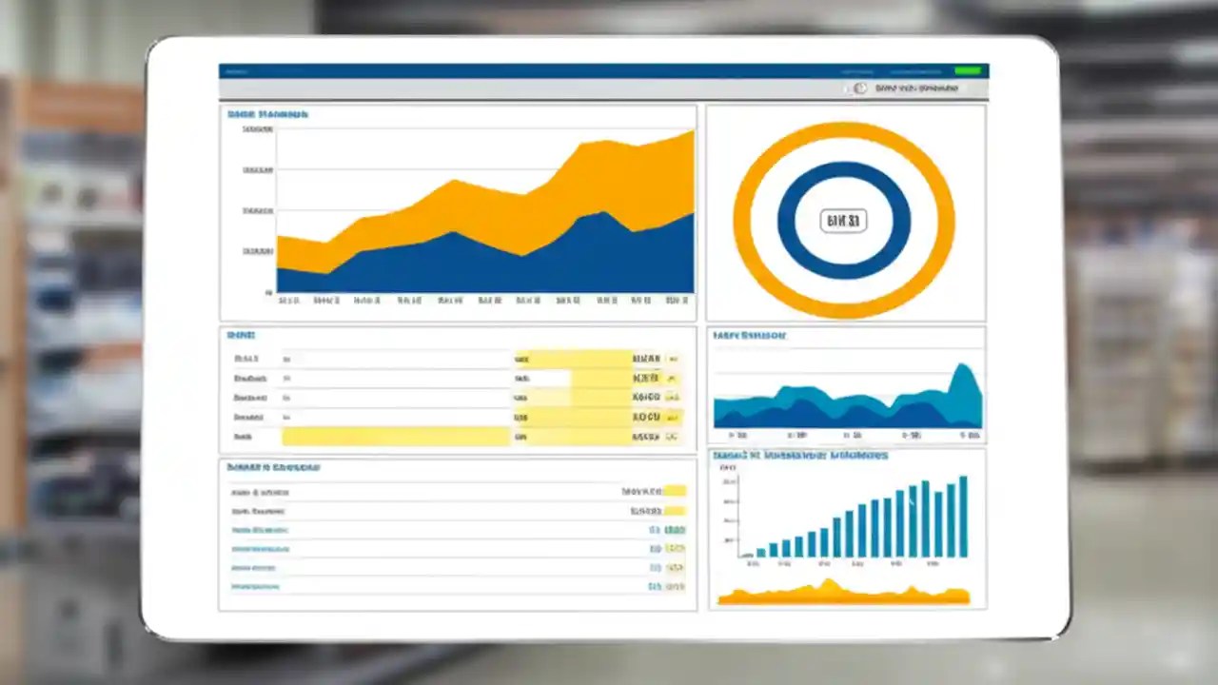Click the icon next to the fourth row total

(674, 417)
